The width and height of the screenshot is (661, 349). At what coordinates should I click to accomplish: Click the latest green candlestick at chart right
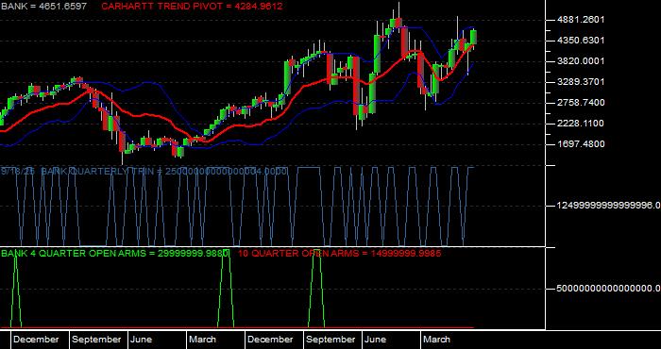pyautogui.click(x=473, y=37)
